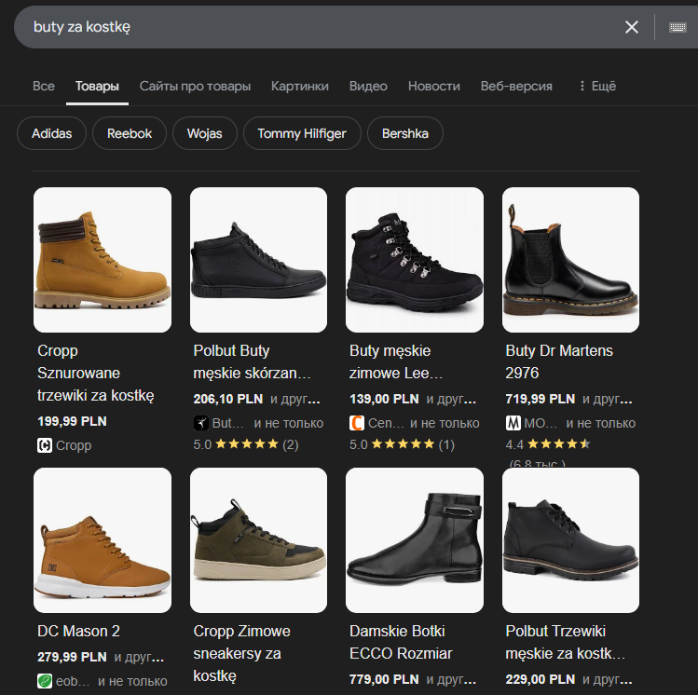The image size is (698, 695).
Task: Click the 719,99 PLN price
Action: [540, 399]
